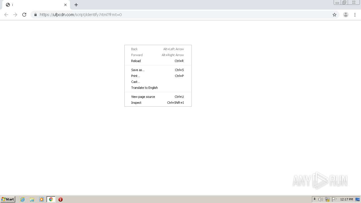Click the Back navigation arrow
The image size is (361, 203).
6,15
